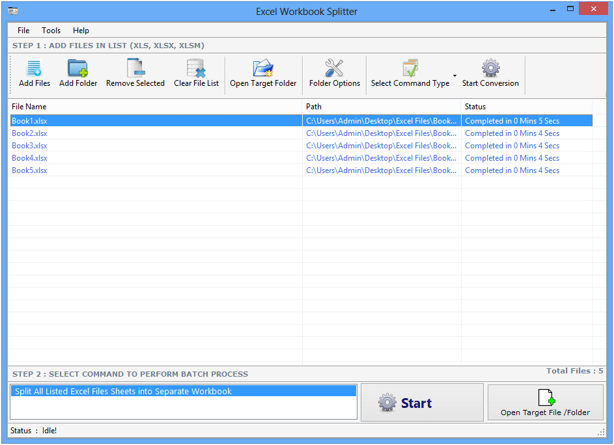Click the resize grip in status bar corner
Screen dimensions: 614x445
click(x=601, y=432)
